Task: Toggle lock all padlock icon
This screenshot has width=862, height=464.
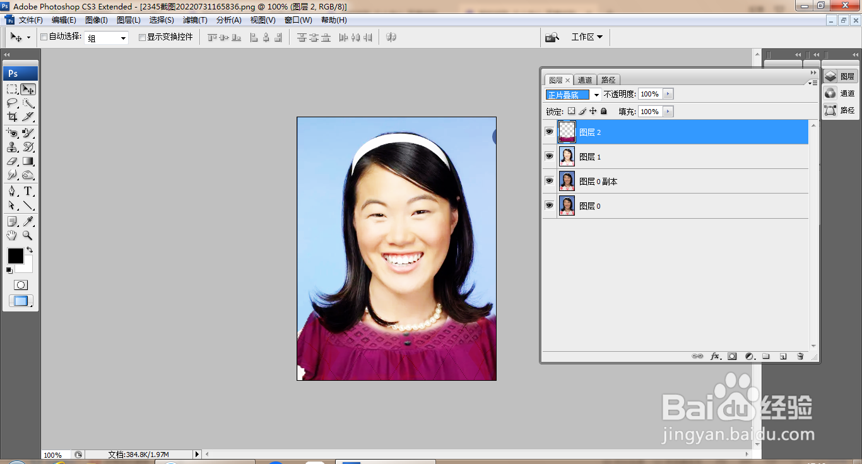Action: click(x=604, y=111)
